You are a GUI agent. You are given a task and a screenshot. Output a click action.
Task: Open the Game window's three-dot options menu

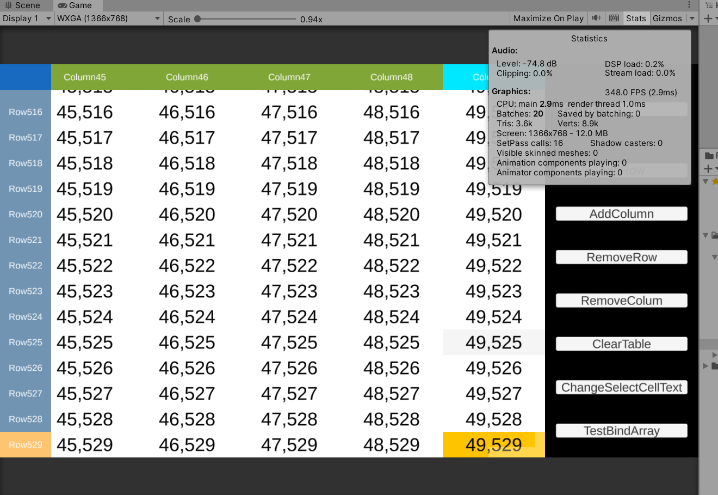689,5
